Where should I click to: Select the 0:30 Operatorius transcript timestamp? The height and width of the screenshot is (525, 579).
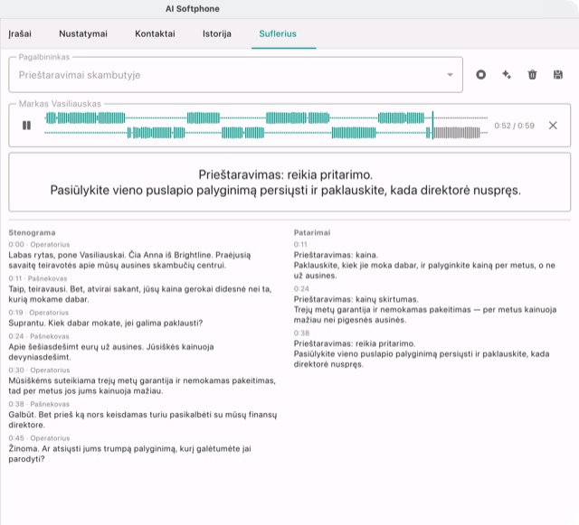(39, 370)
